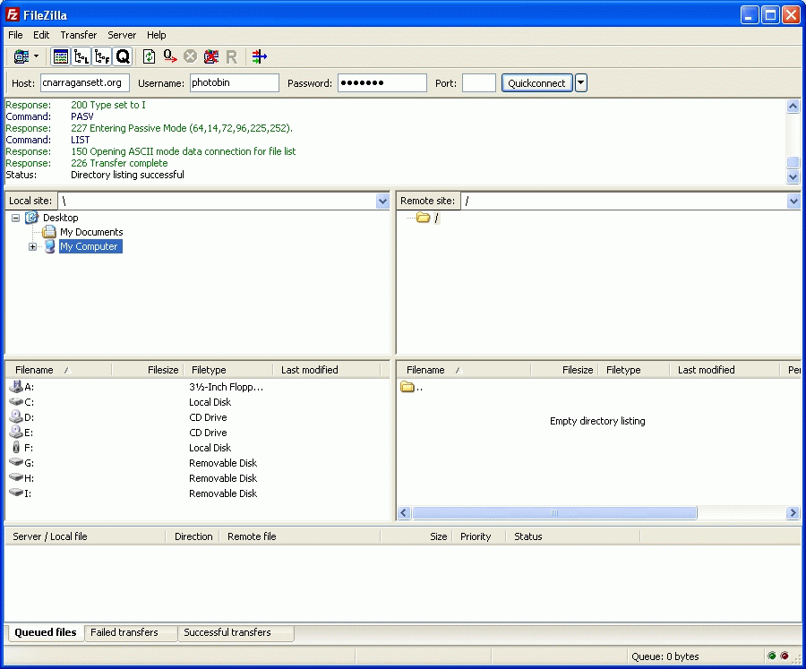
Task: Toggle local directory tree view
Action: (x=81, y=56)
